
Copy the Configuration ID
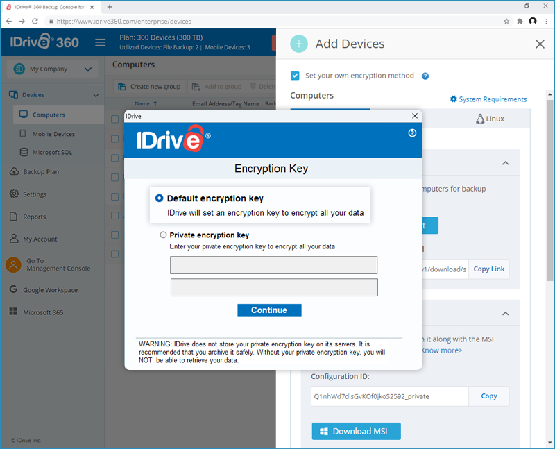click(489, 396)
